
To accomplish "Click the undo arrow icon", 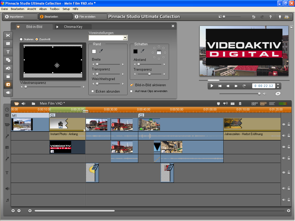I will [254, 17].
